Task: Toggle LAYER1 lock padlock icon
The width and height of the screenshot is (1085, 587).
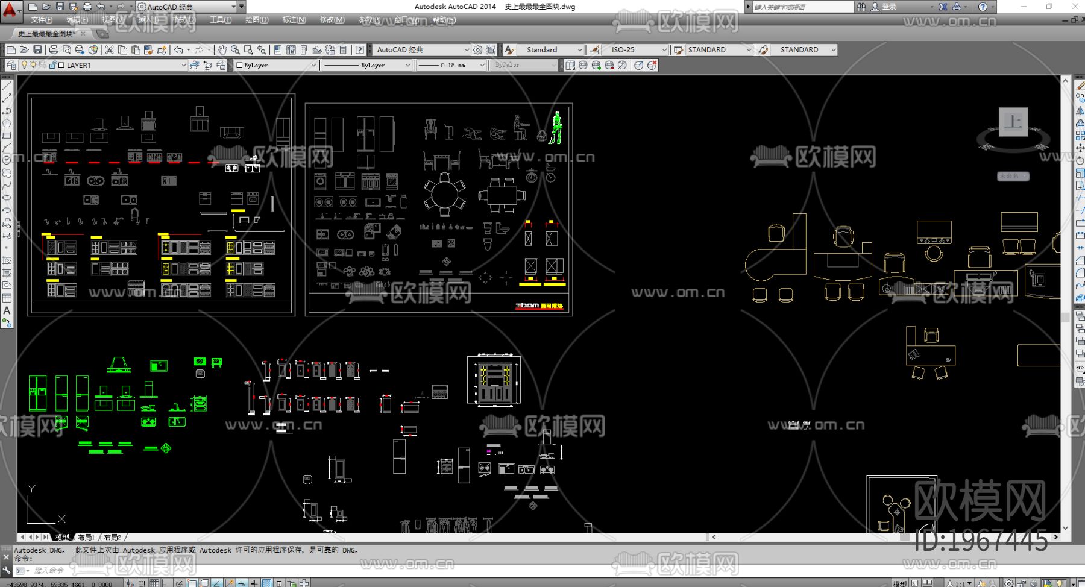Action: click(52, 65)
